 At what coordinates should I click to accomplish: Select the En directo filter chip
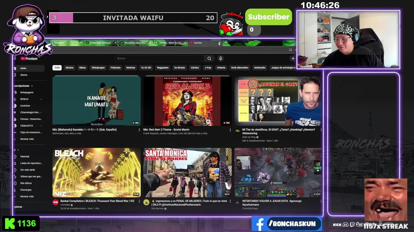(180, 68)
